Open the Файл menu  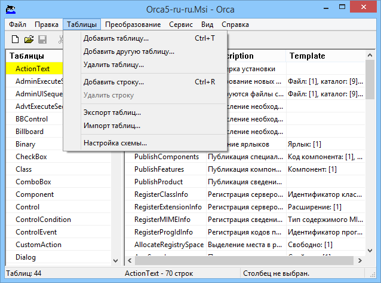point(18,25)
